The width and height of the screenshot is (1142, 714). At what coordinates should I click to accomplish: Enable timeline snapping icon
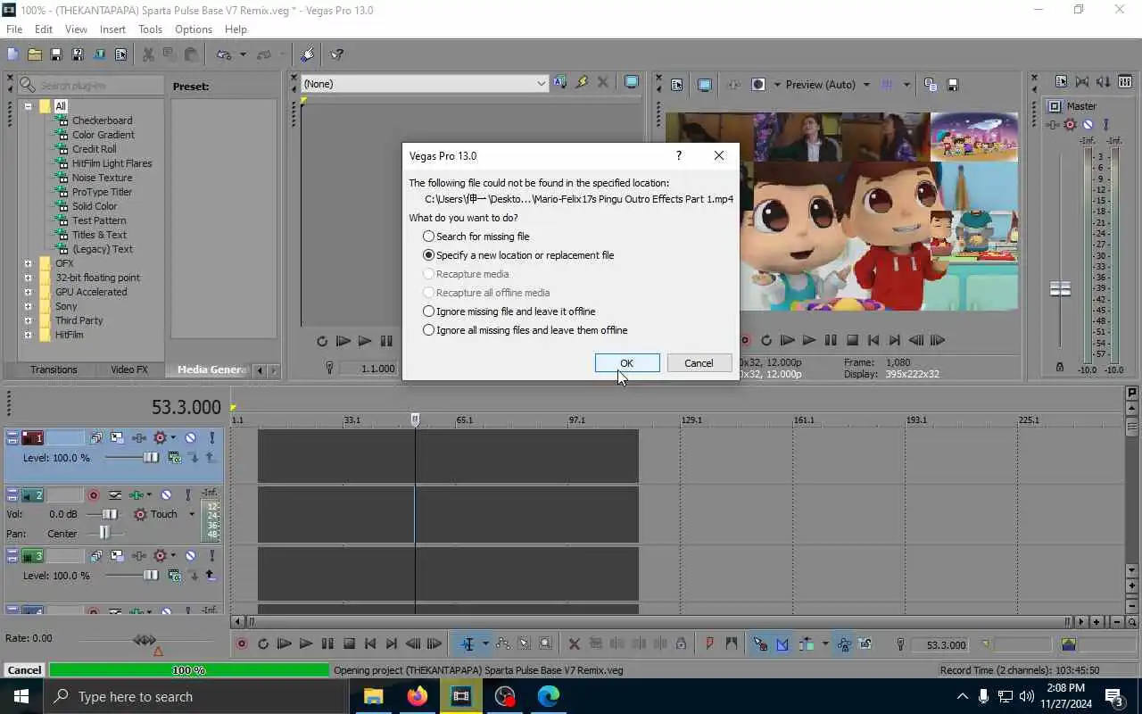[x=760, y=643]
